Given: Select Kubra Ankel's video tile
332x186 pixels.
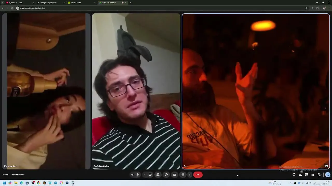Looking at the screenshot, I should coord(46,91).
